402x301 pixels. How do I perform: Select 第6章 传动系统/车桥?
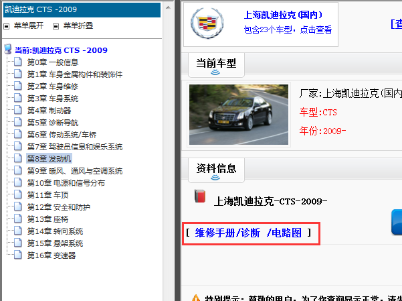(62, 135)
